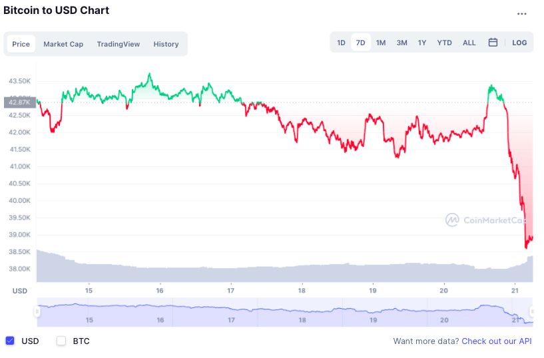Screen dimensions: 544x358
Task: Click the left handle of range slider
Action: (38, 311)
